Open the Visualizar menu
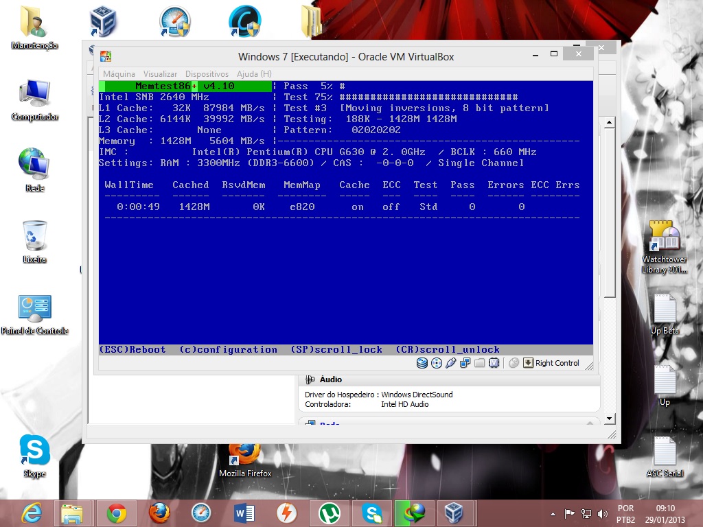 tap(160, 74)
